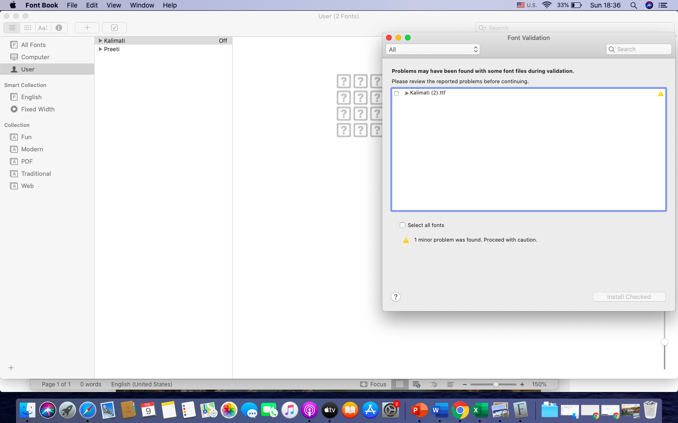Open the Window menu
The width and height of the screenshot is (678, 423).
tap(142, 5)
